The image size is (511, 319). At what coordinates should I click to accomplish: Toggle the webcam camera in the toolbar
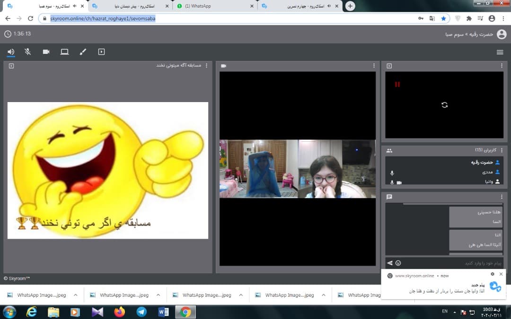[x=46, y=52]
